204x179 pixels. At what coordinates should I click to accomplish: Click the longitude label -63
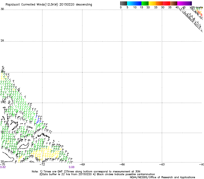(162, 164)
